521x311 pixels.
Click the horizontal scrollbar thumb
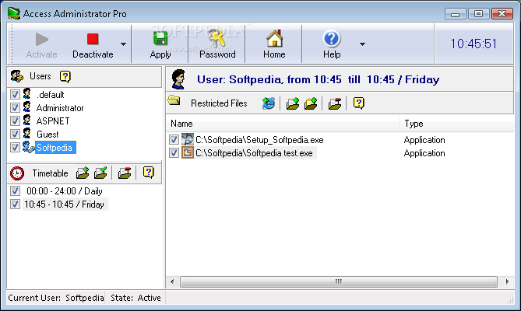[339, 281]
